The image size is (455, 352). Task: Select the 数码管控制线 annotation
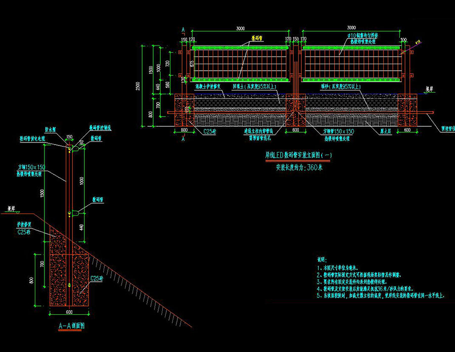click(101, 128)
